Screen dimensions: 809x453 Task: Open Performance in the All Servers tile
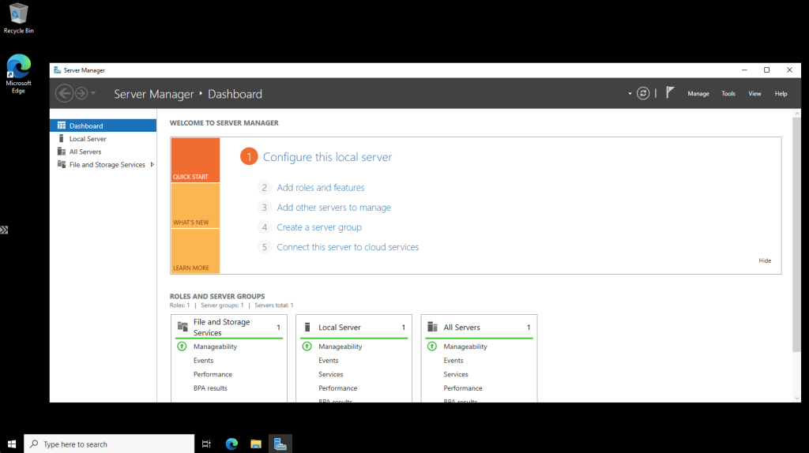(463, 388)
